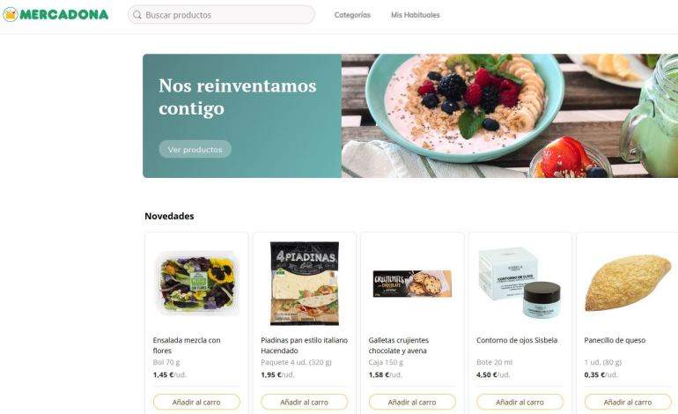Image resolution: width=678 pixels, height=414 pixels.
Task: Click the Mercadona crown logo icon
Action: (10, 15)
